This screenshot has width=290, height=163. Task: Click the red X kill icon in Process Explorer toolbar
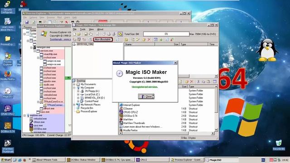pos(67,22)
